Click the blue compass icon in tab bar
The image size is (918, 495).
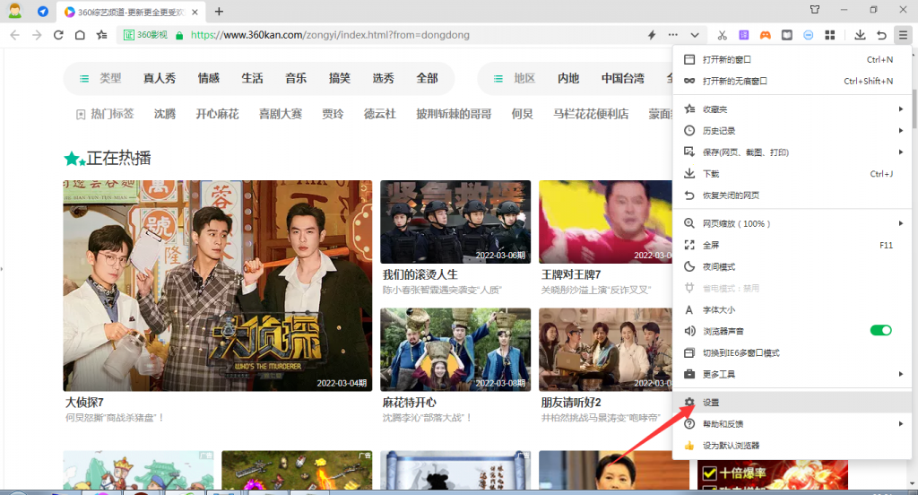point(43,11)
